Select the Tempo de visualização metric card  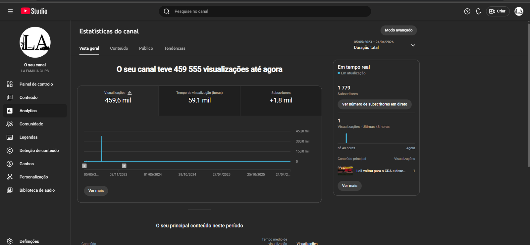[x=199, y=101]
